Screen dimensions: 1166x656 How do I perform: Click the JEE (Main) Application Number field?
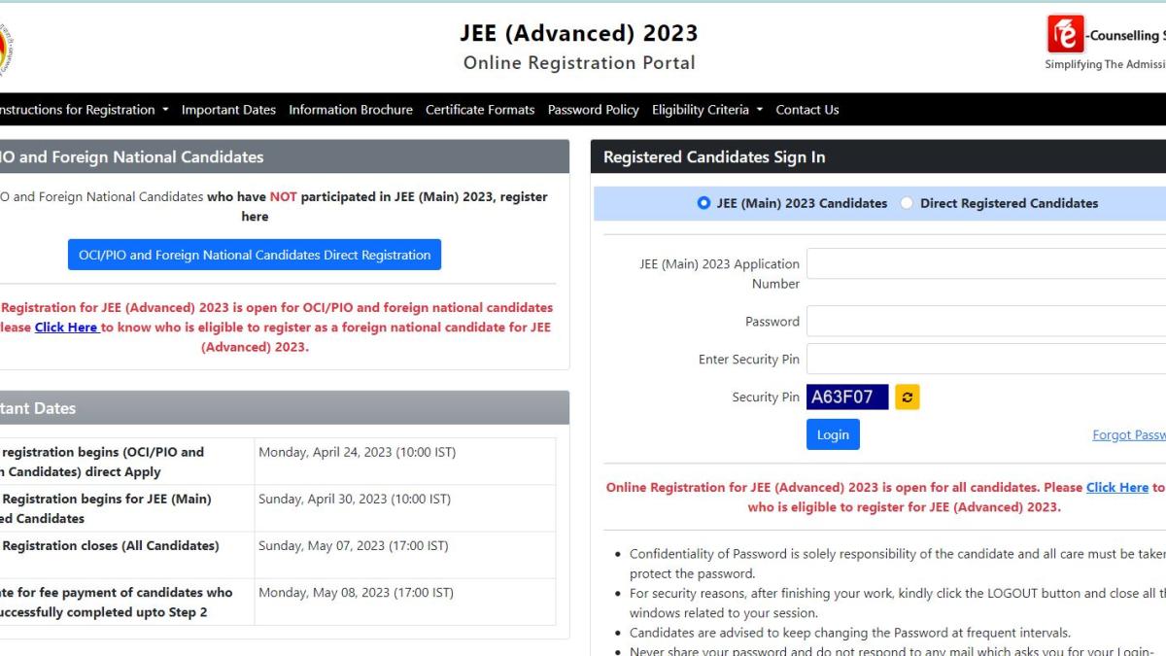pyautogui.click(x=981, y=262)
